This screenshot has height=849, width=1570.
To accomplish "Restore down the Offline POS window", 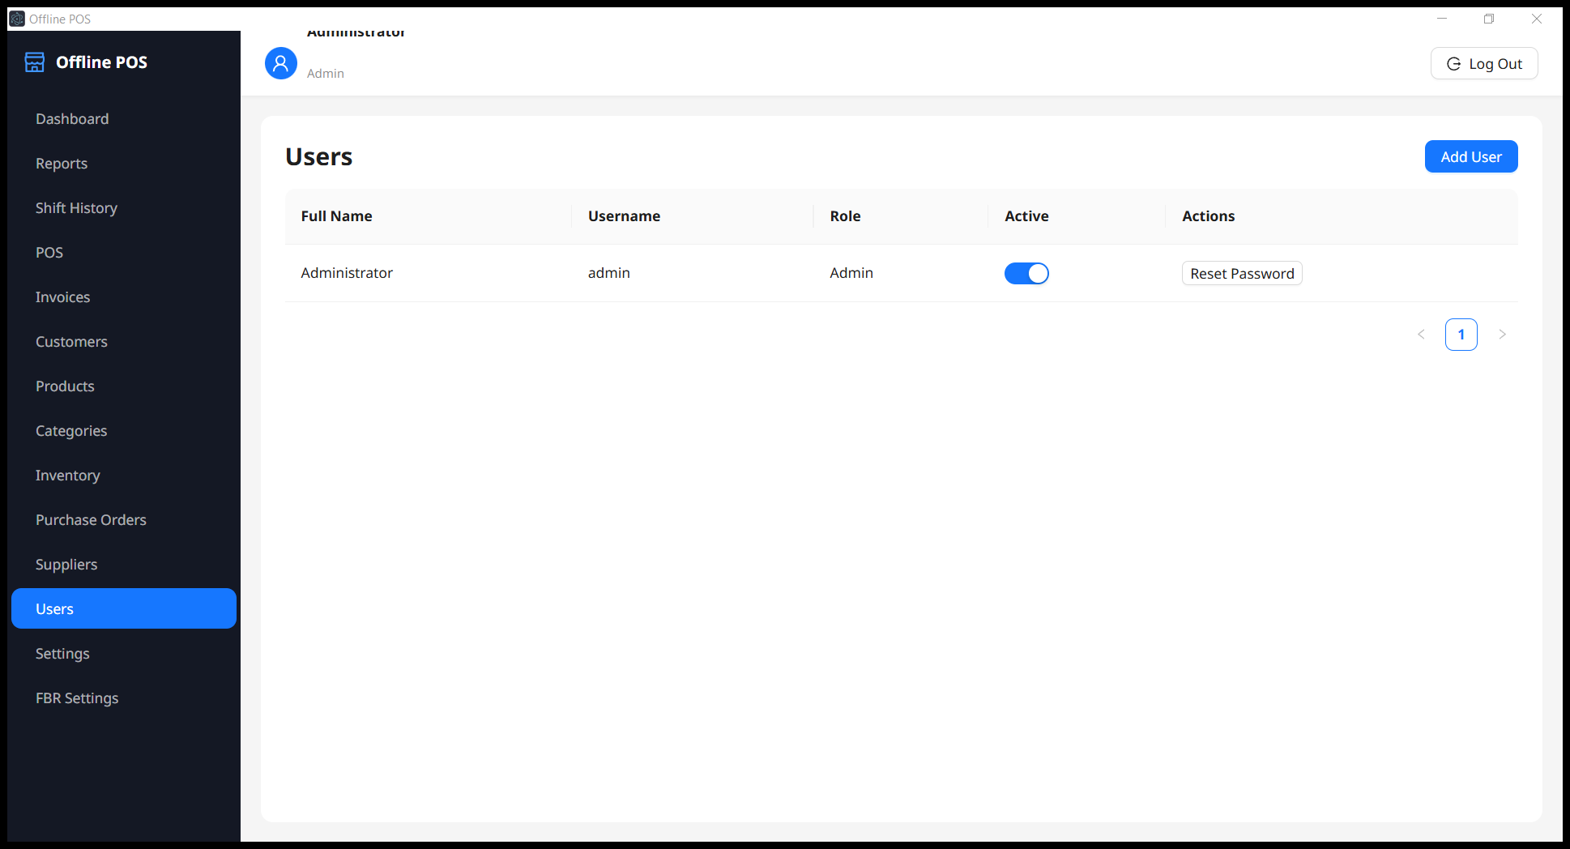I will 1489,19.
